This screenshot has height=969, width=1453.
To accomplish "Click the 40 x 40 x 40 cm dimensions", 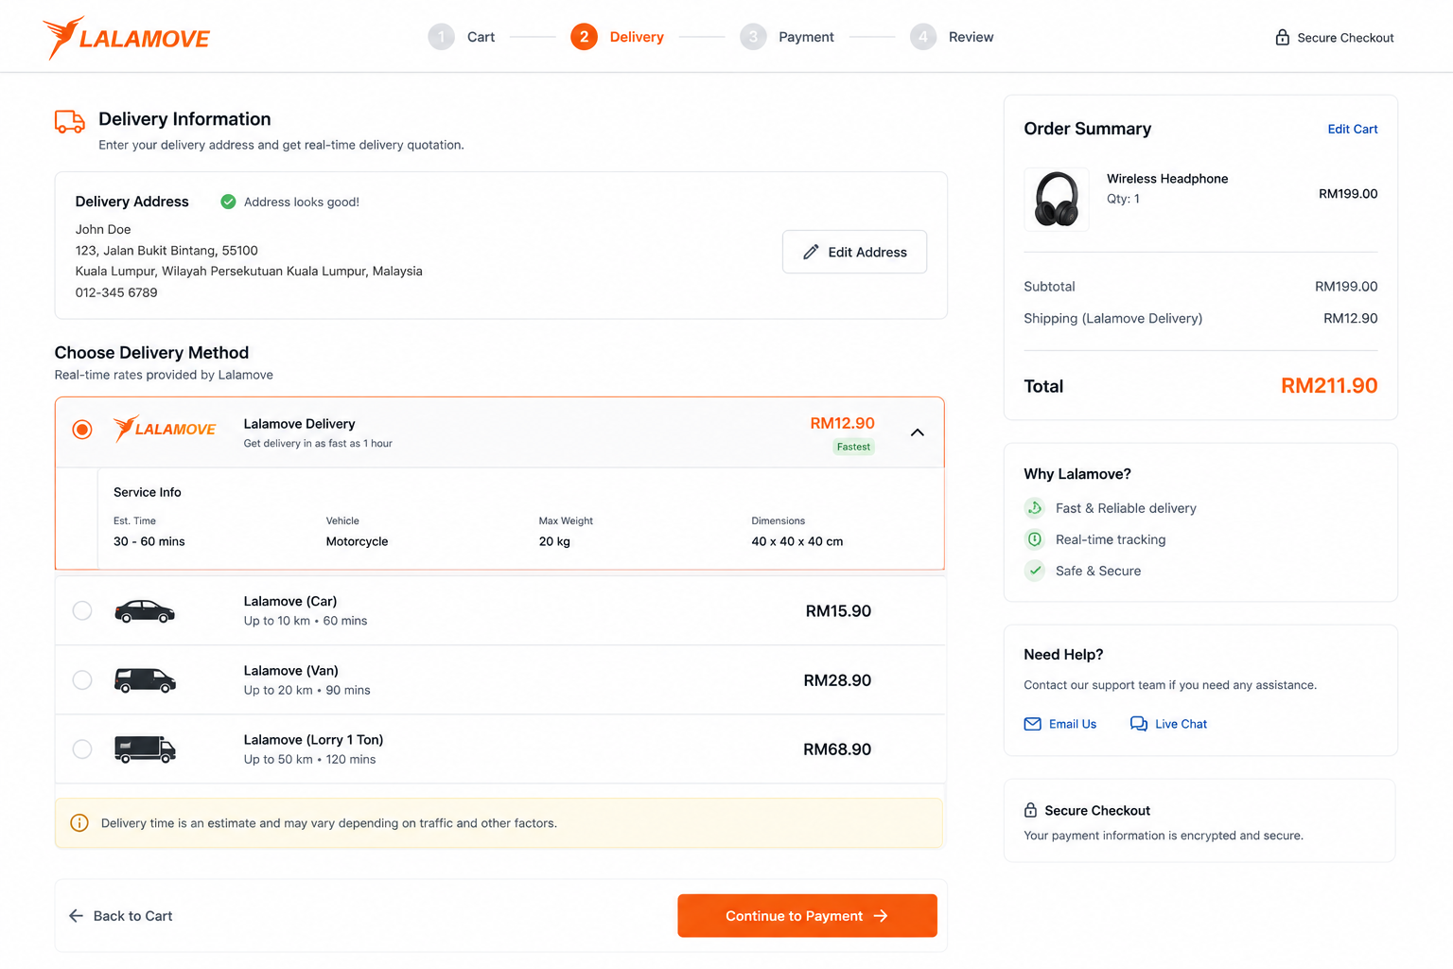I will point(797,541).
